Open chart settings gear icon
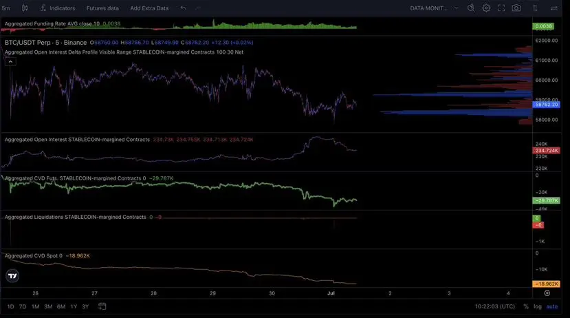The image size is (570, 318). [x=486, y=8]
